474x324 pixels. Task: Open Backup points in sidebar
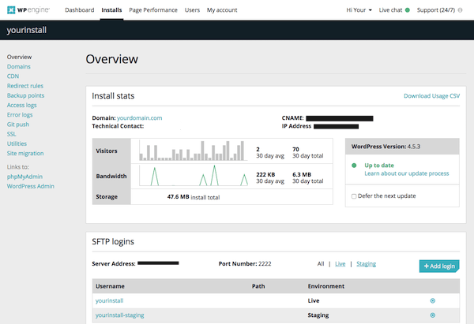tap(26, 95)
